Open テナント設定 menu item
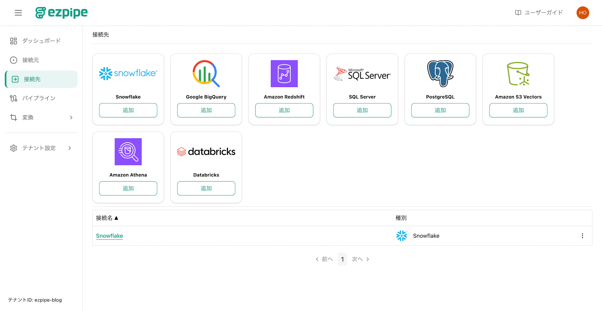Image resolution: width=602 pixels, height=311 pixels. point(41,148)
